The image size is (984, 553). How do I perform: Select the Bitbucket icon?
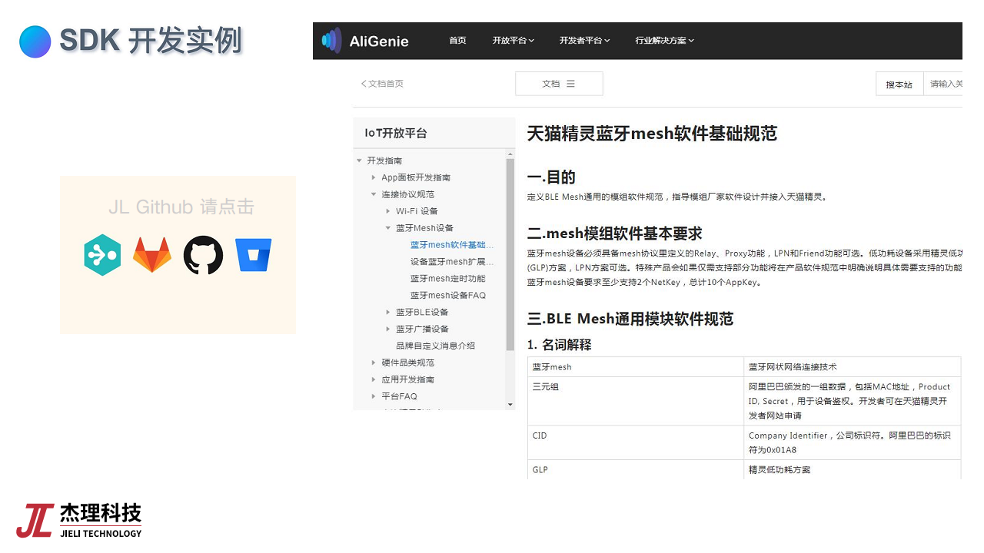coord(254,253)
